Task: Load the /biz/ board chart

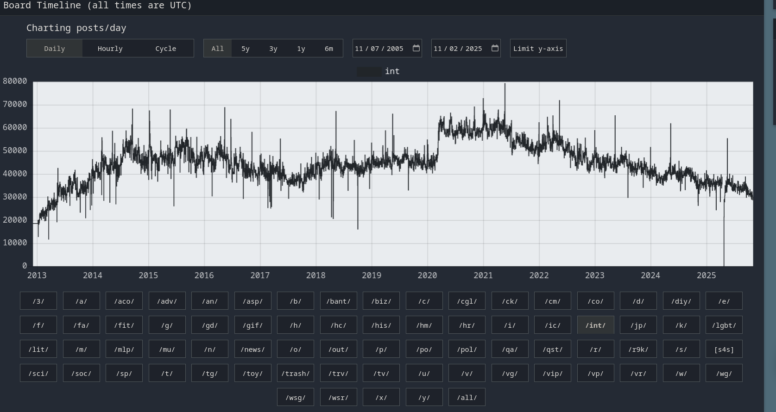Action: coord(381,301)
